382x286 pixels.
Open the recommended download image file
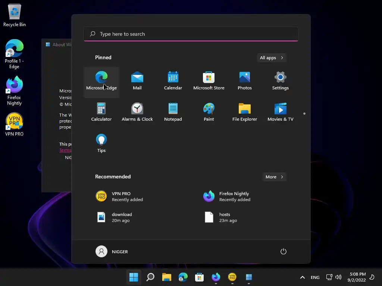[137, 217]
